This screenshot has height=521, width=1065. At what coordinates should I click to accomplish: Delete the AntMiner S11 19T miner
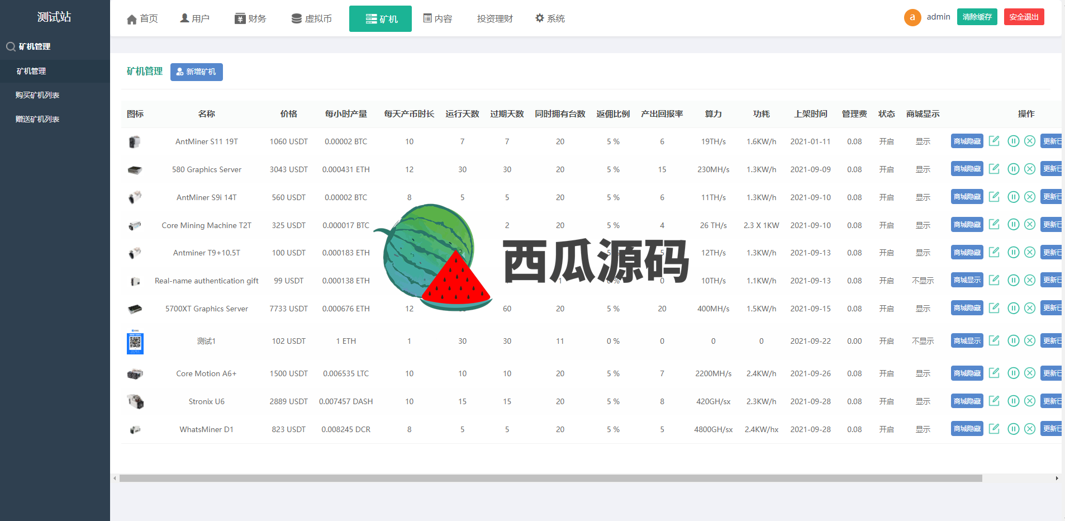tap(1030, 141)
